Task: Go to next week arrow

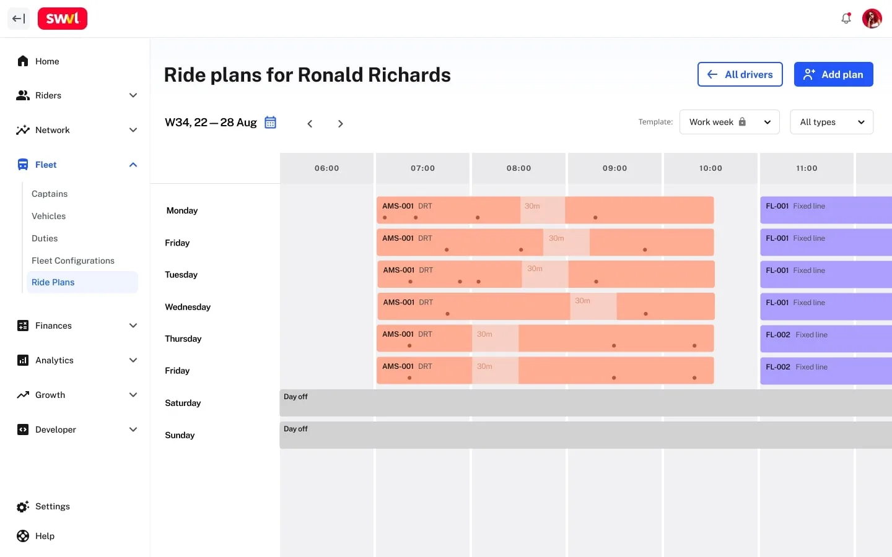Action: [340, 124]
